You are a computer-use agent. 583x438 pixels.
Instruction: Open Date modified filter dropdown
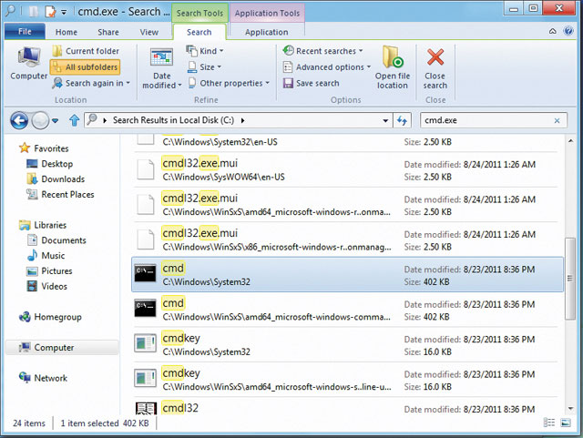click(161, 68)
